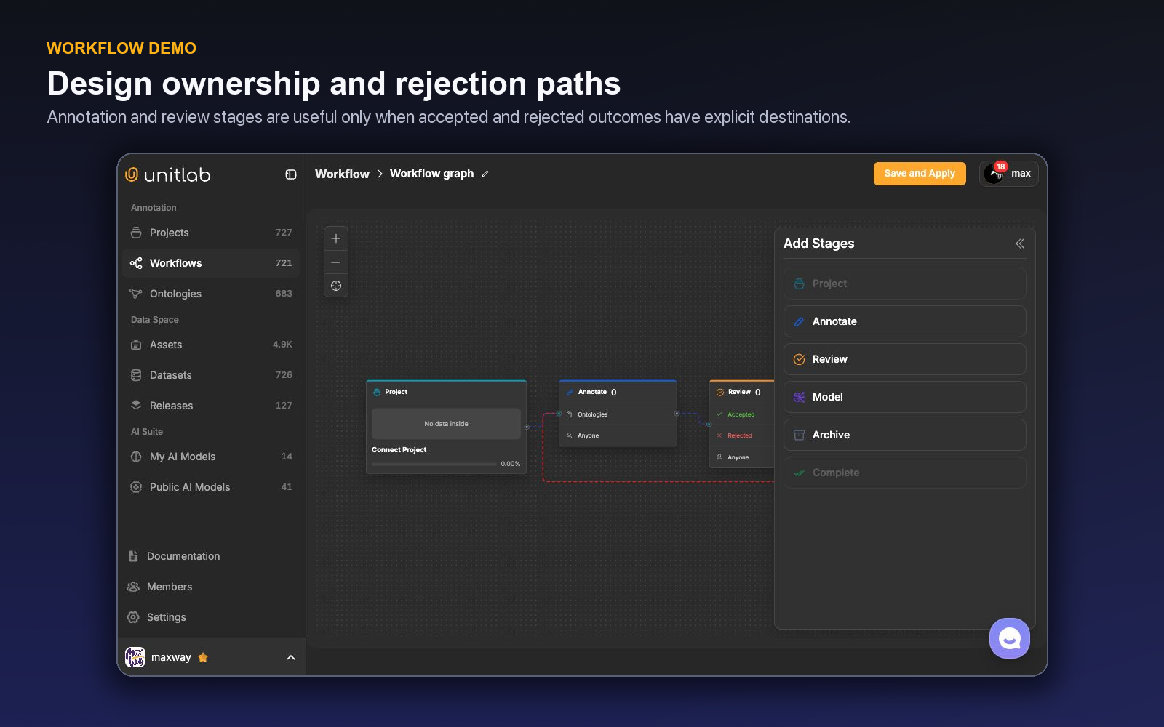Screen dimensions: 1164x727
Task: Add an Archive stage
Action: [905, 435]
